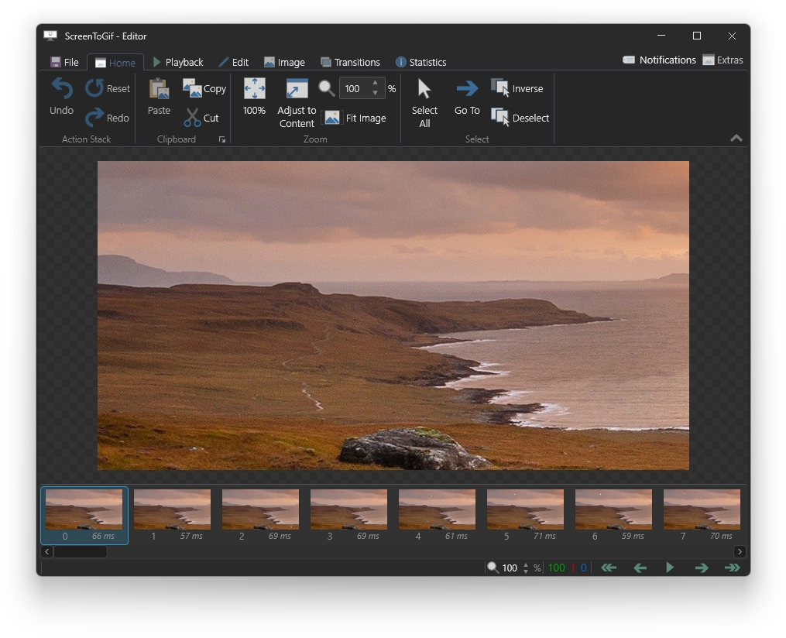Open the Extras panel
This screenshot has width=786, height=638.
click(x=723, y=60)
